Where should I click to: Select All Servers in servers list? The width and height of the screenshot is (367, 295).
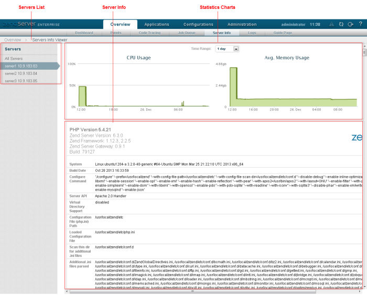[x=14, y=59]
